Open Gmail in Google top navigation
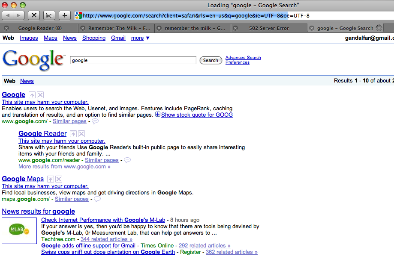The width and height of the screenshot is (394, 256). pyautogui.click(x=118, y=38)
